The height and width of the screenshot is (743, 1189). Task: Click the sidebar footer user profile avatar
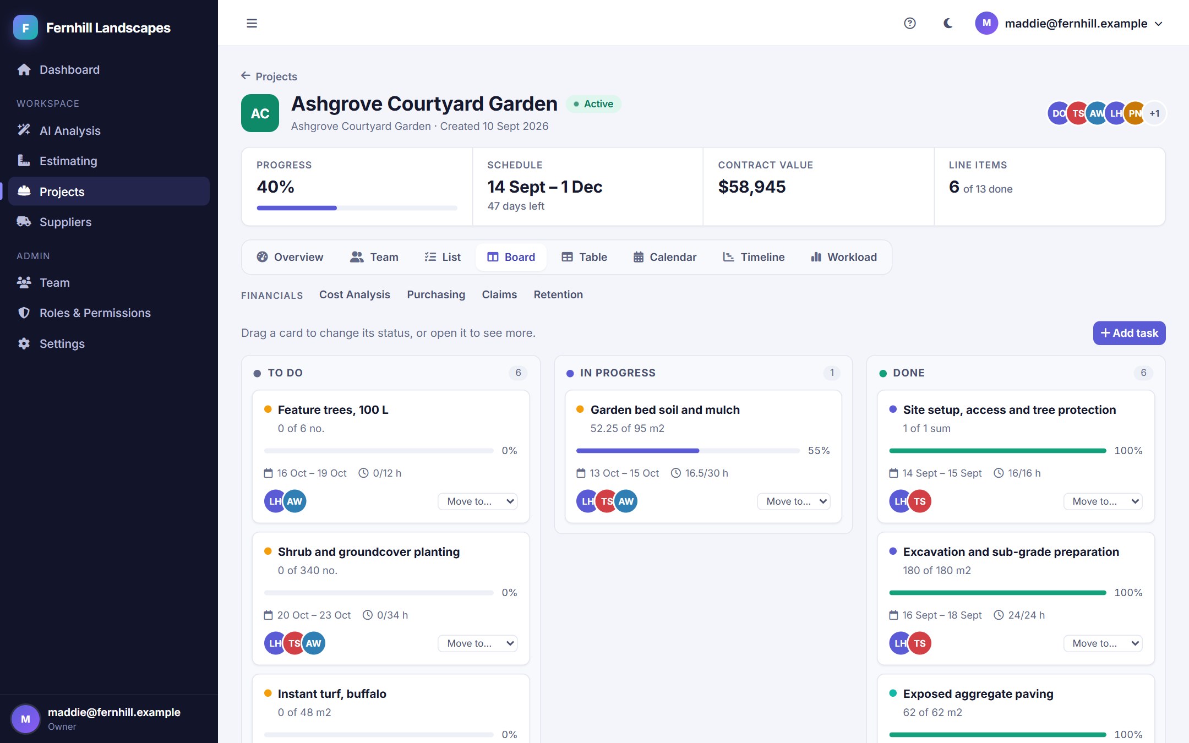click(x=25, y=719)
